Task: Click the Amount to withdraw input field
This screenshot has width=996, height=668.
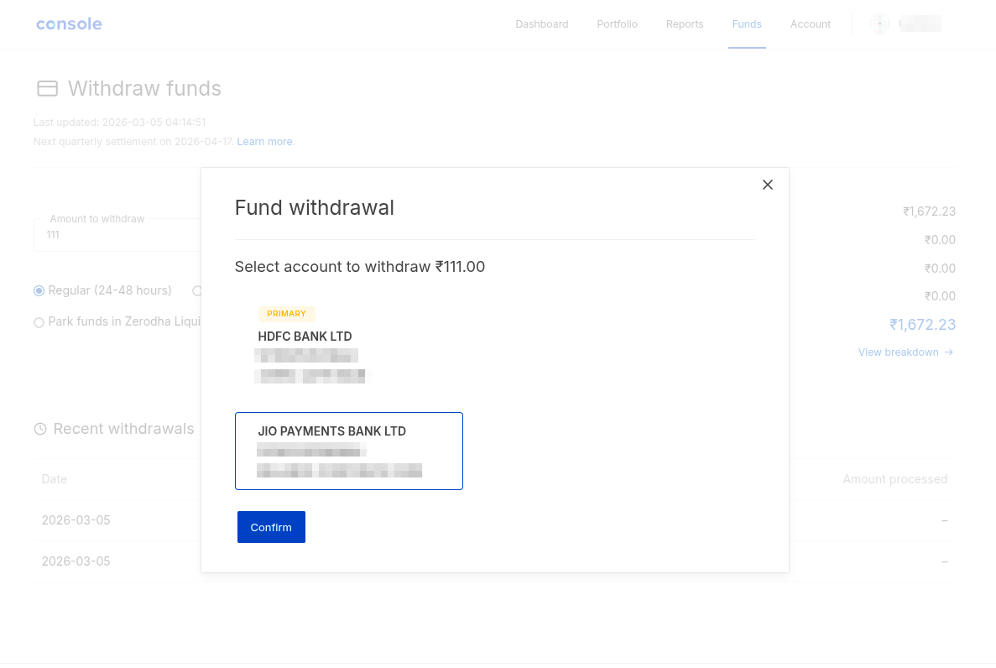Action: pyautogui.click(x=117, y=235)
